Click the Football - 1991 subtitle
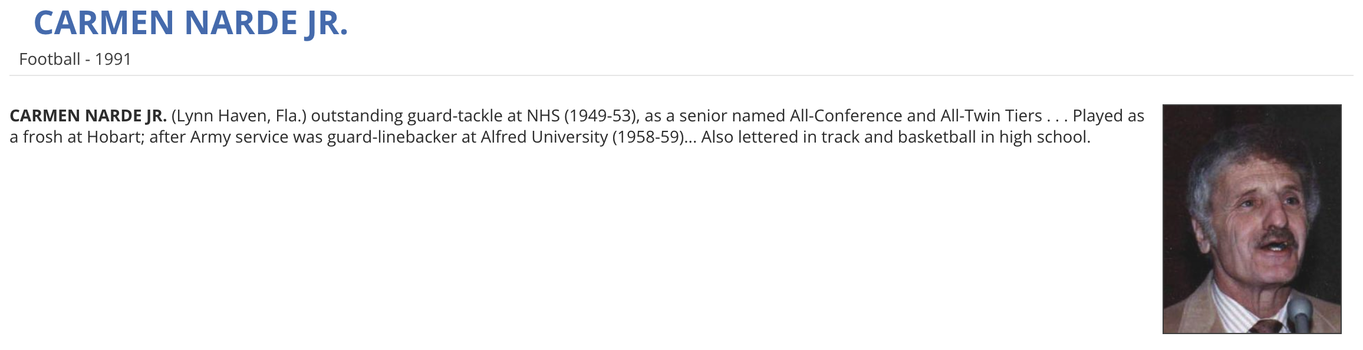The width and height of the screenshot is (1363, 350). pos(75,59)
